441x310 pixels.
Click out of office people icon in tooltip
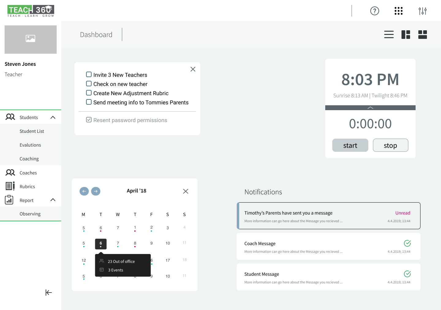tap(102, 261)
